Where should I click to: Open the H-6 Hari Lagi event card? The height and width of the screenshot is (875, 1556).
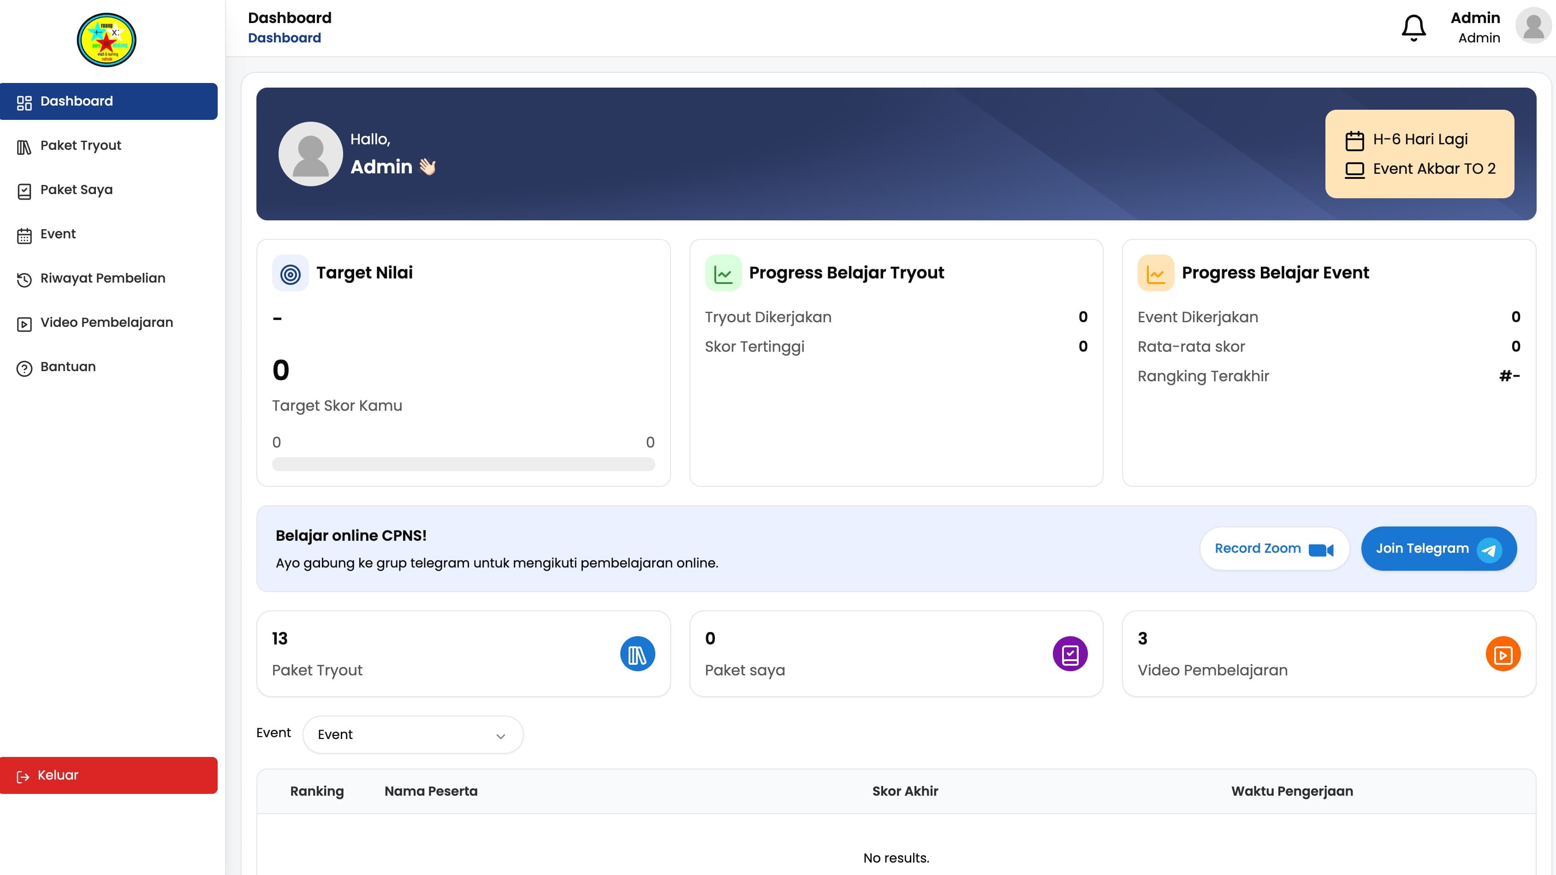pos(1419,154)
